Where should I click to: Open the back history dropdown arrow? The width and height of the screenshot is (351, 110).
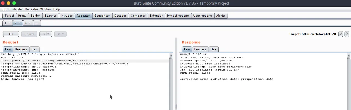[x=49, y=34]
